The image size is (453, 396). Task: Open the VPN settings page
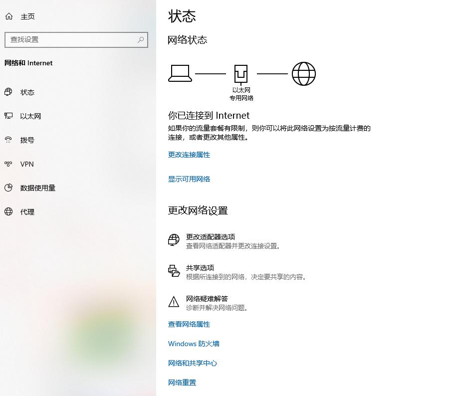tap(26, 164)
